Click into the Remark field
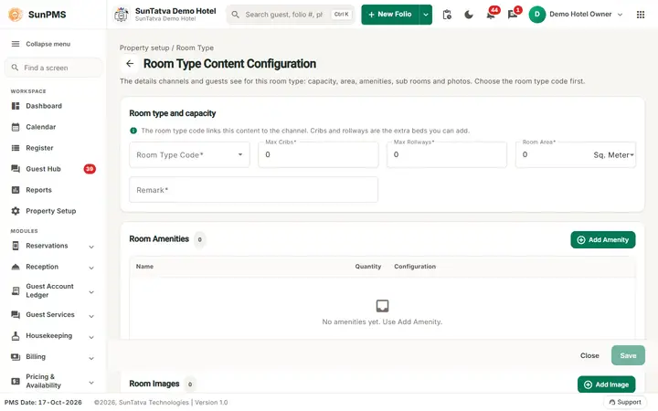Screen dimensions: 658x411 [253, 190]
